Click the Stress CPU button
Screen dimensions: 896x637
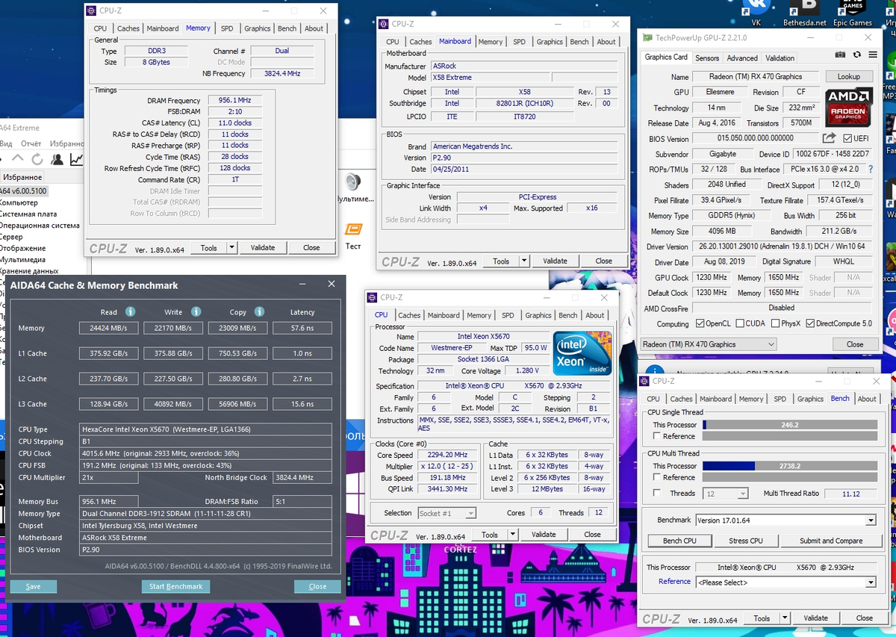pyautogui.click(x=745, y=541)
